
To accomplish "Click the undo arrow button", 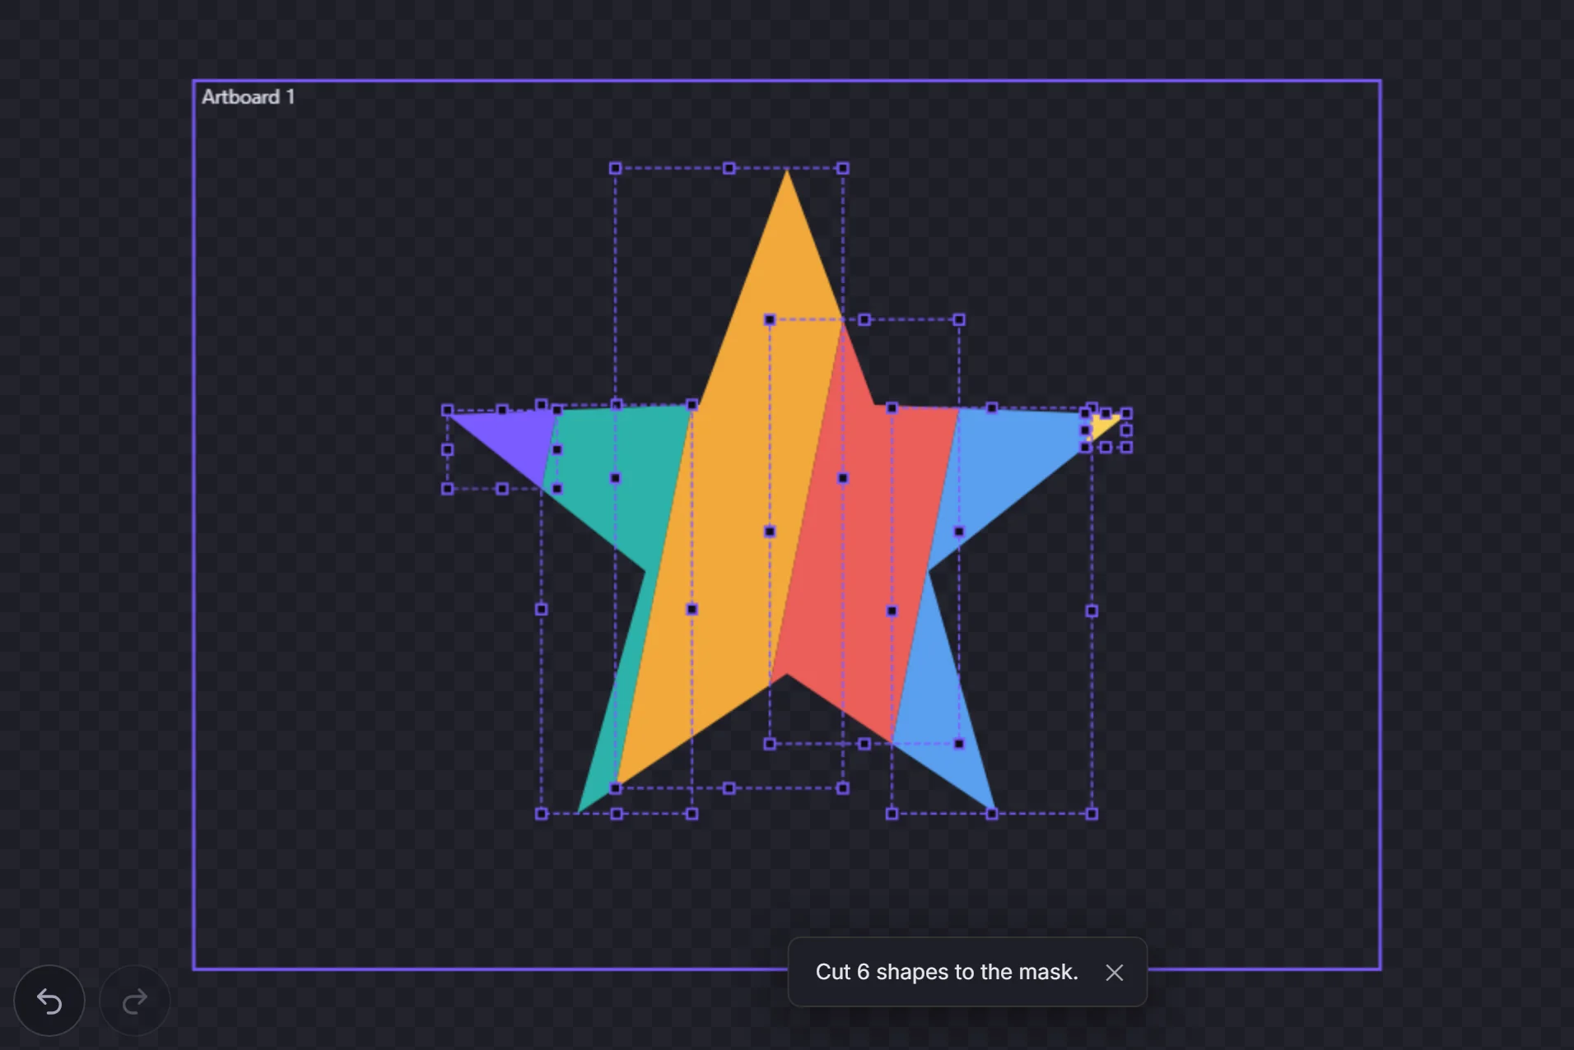I will click(49, 1001).
